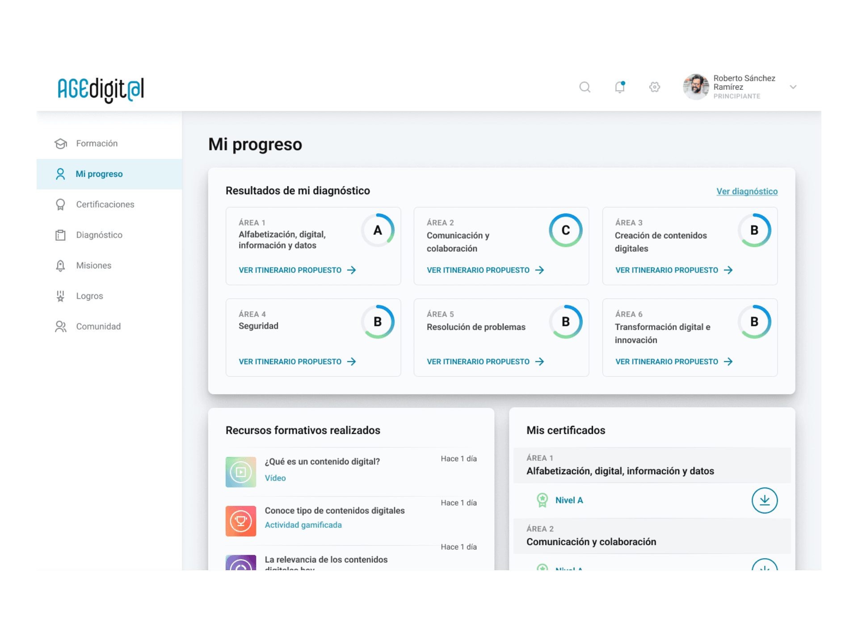Select Diagnóstico in the sidebar menu
Image resolution: width=858 pixels, height=643 pixels.
pyautogui.click(x=99, y=235)
